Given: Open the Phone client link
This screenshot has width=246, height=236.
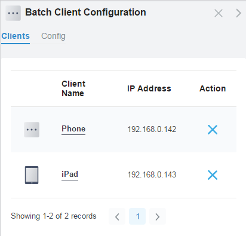Looking at the screenshot, I should [73, 129].
